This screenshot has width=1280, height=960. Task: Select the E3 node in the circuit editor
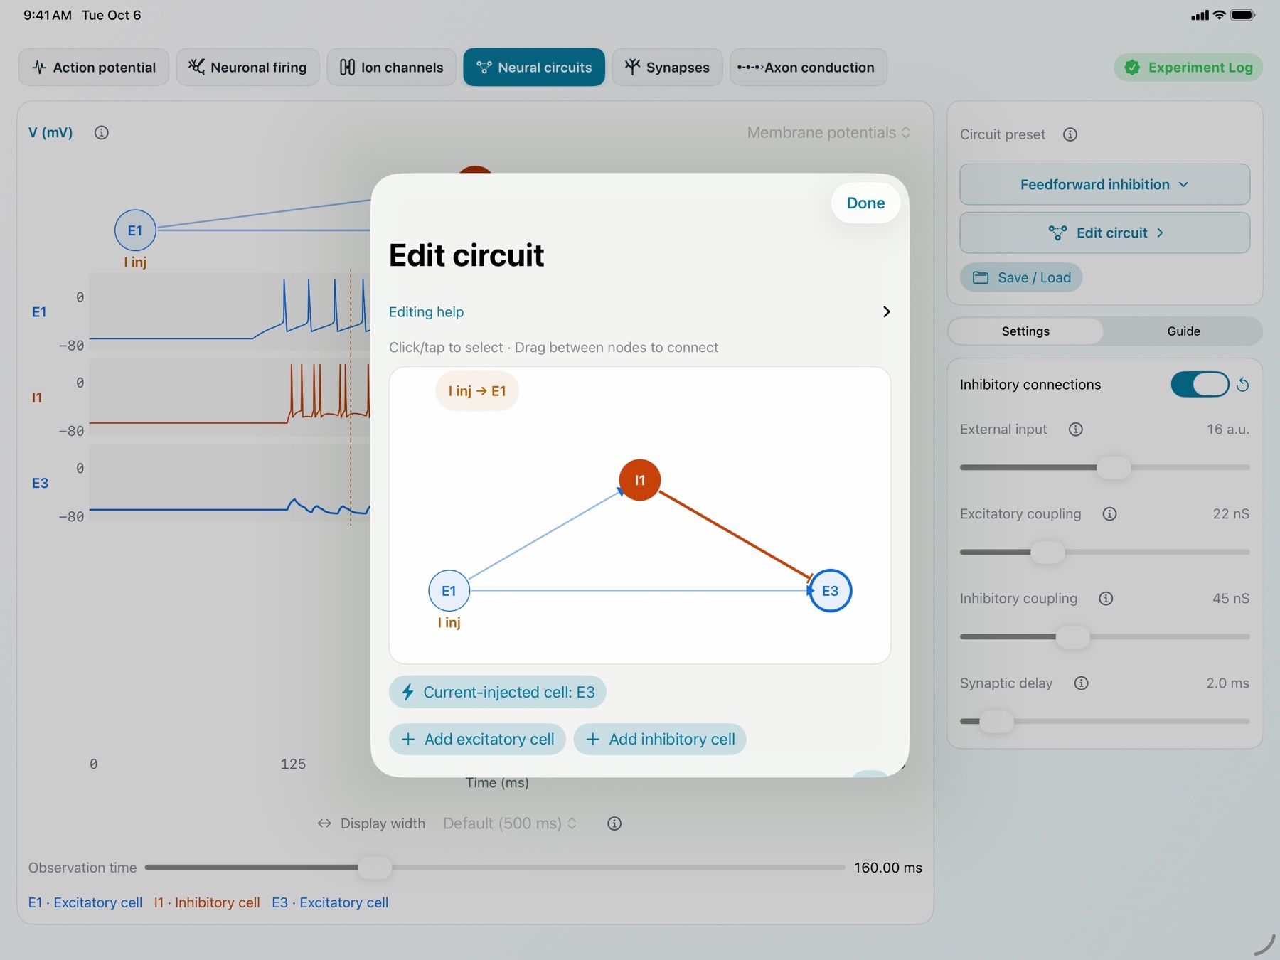830,590
